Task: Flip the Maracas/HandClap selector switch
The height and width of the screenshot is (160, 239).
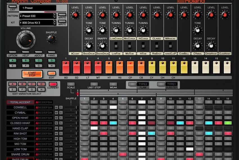Action: coord(170,45)
